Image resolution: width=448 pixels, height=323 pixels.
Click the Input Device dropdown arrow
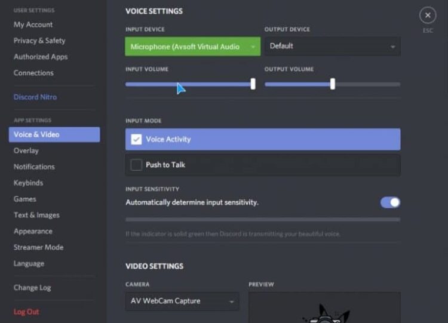pos(253,47)
